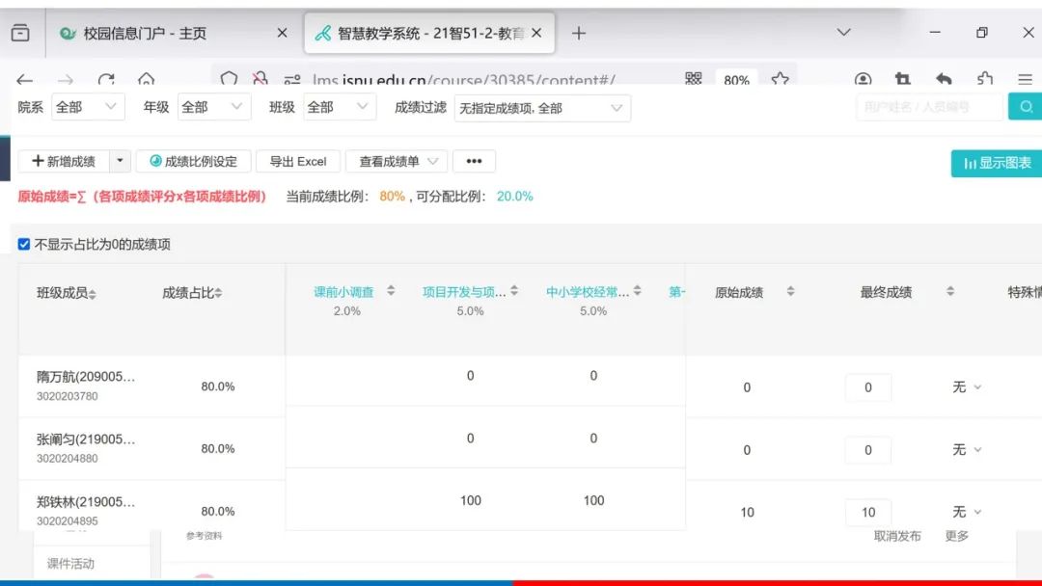This screenshot has height=586, width=1042.
Task: Open the 中小学校经常... column header link
Action: click(x=588, y=291)
